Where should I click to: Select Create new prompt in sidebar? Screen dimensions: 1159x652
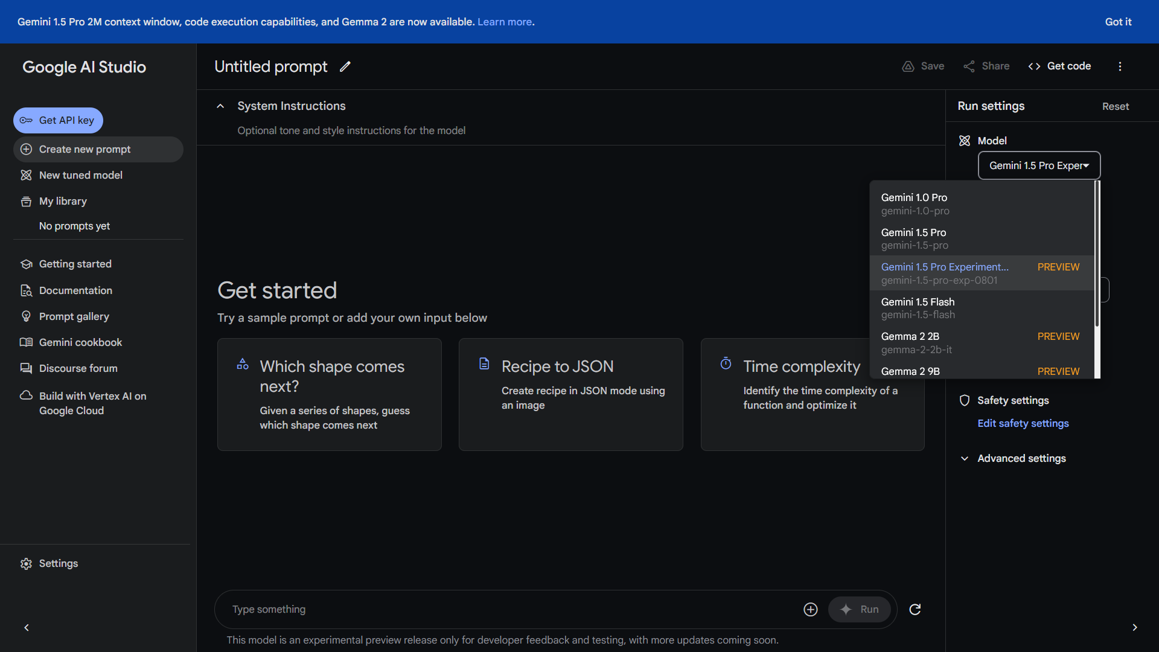point(98,149)
